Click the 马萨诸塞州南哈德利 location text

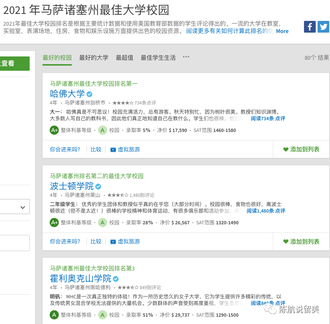(87, 287)
